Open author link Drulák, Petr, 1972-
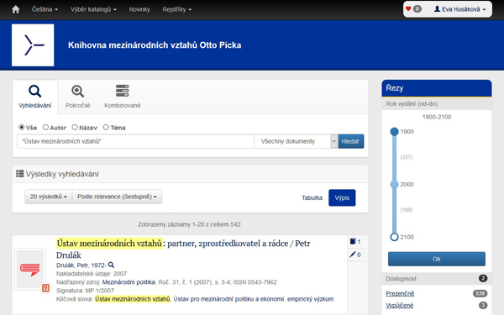Image resolution: width=504 pixels, height=315 pixels. tap(81, 265)
